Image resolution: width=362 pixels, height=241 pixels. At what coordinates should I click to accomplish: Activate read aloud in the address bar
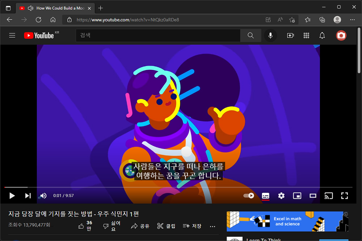280,20
